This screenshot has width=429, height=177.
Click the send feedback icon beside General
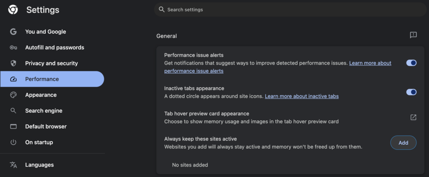[x=413, y=35]
